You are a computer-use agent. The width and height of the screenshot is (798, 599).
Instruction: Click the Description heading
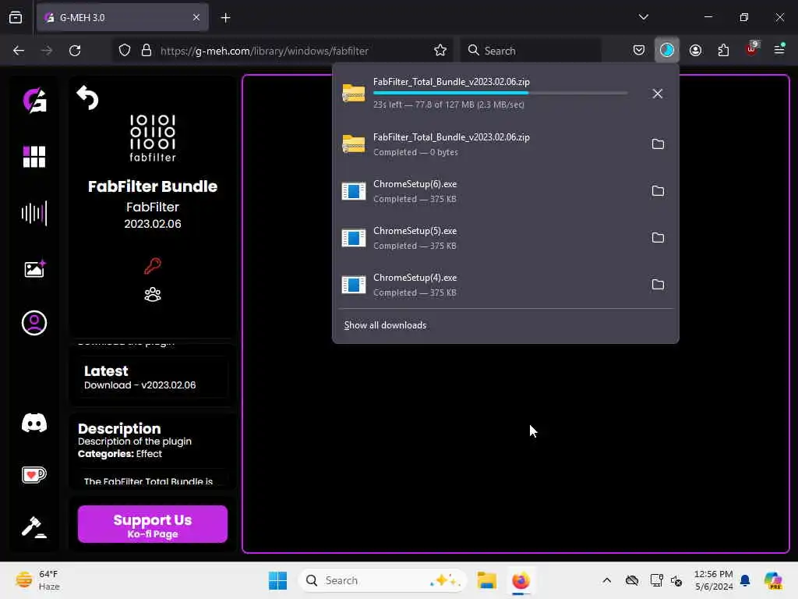tap(119, 428)
